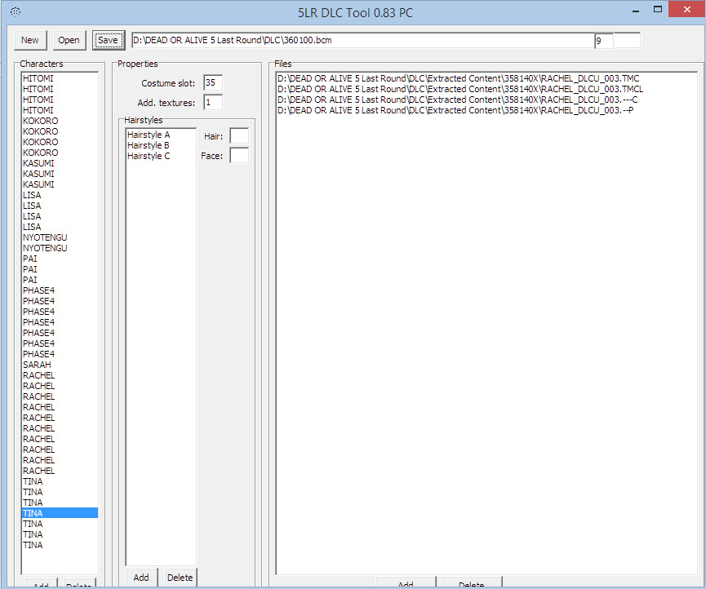Select the RACHEL_DLCU_003.TMCL file entry
This screenshot has height=589, width=706.
tap(460, 89)
